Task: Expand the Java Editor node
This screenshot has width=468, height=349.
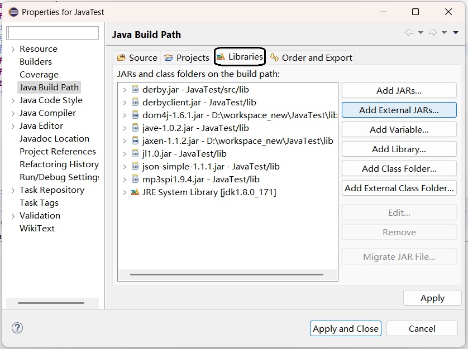Action: pyautogui.click(x=13, y=126)
